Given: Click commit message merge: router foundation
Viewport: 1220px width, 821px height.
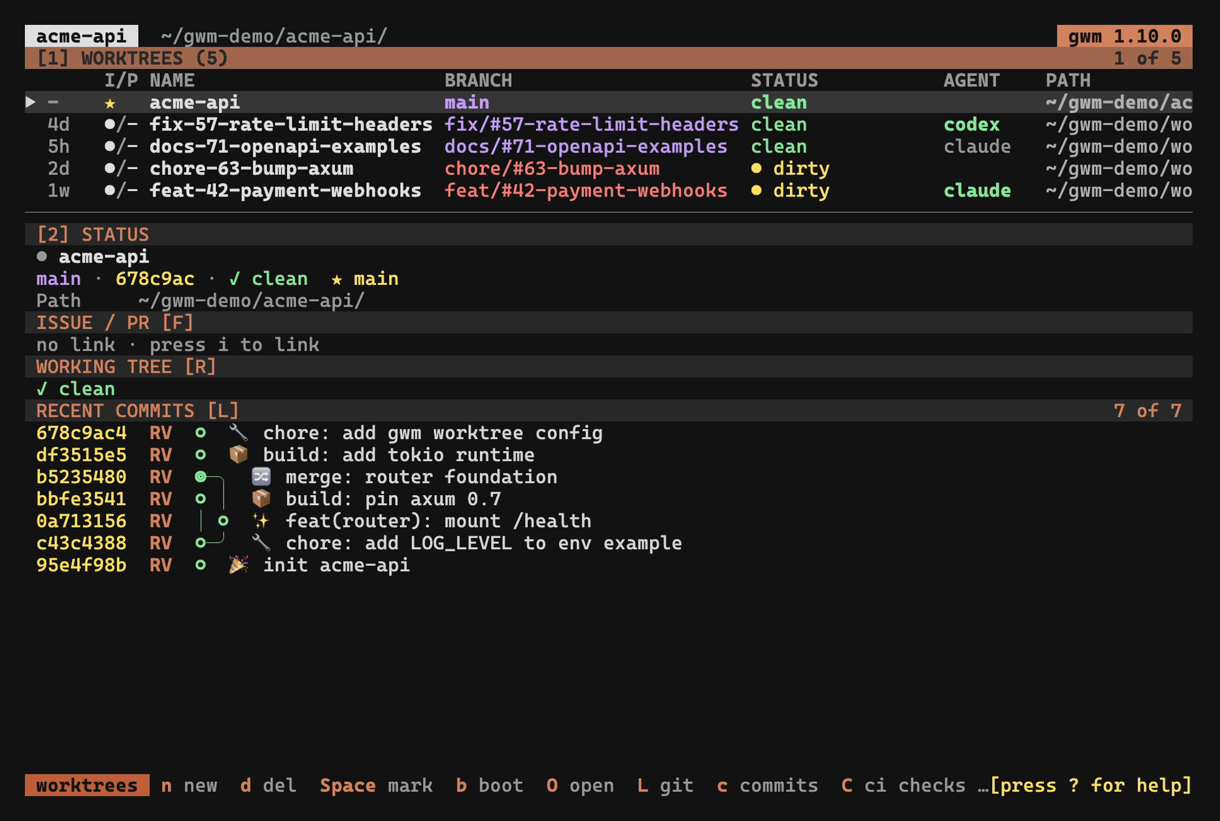Looking at the screenshot, I should [x=421, y=477].
